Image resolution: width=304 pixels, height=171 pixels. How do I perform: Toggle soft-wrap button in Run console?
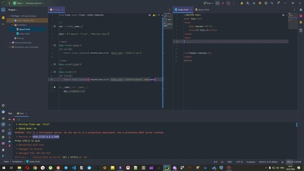(x=9, y=133)
